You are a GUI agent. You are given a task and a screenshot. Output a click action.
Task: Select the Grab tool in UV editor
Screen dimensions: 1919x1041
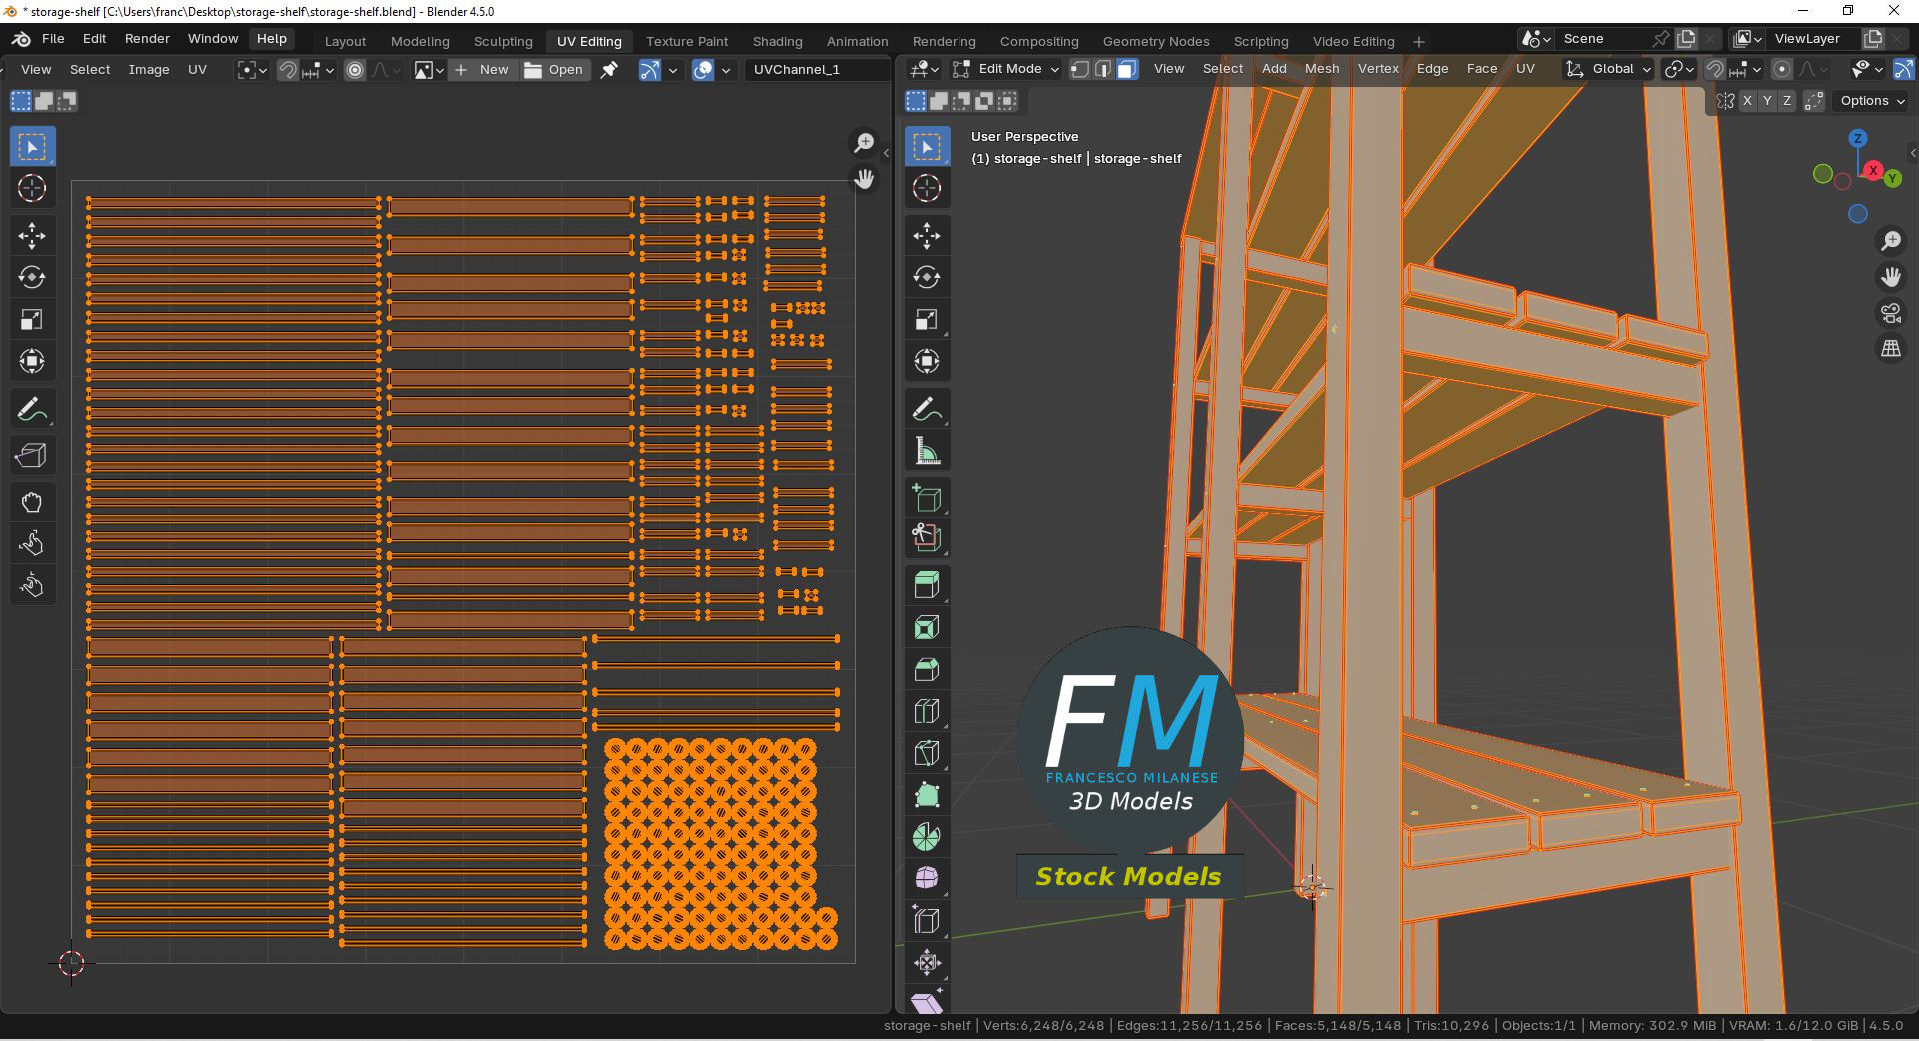point(31,502)
